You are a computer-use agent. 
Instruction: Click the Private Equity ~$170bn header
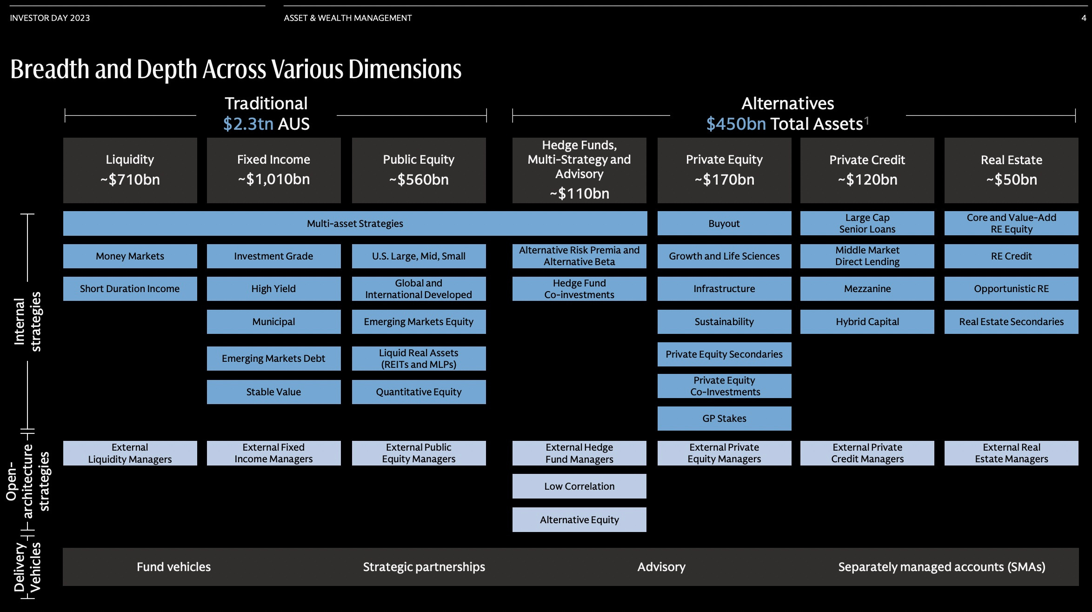724,170
